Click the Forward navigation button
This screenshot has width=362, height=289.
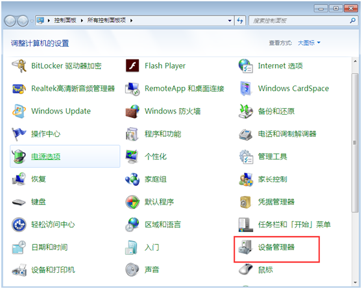point(23,21)
